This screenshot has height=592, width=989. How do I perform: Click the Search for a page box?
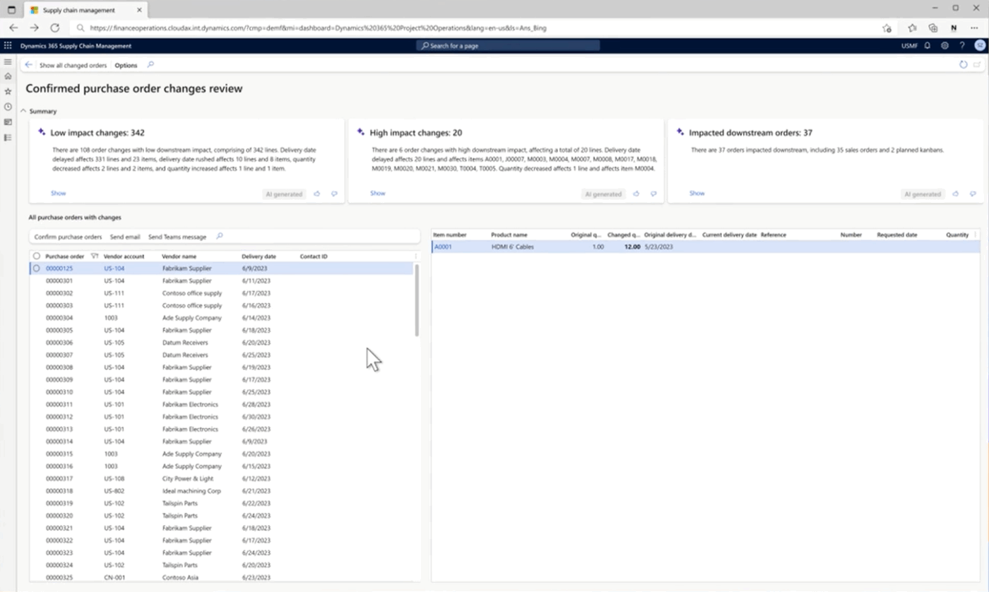(x=507, y=45)
